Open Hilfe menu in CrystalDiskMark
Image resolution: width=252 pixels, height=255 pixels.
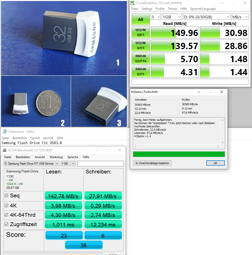(184, 9)
